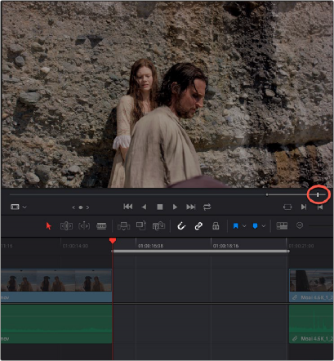Image resolution: width=334 pixels, height=361 pixels.
Task: Click the viewer overlay mode icon
Action: point(15,207)
